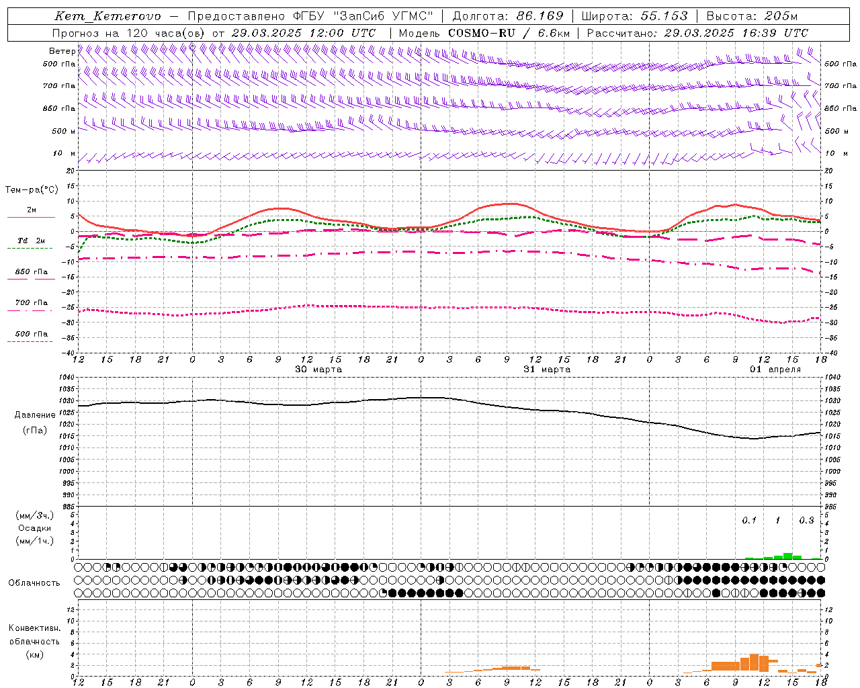Click the tallest green precipitation bar

point(787,556)
